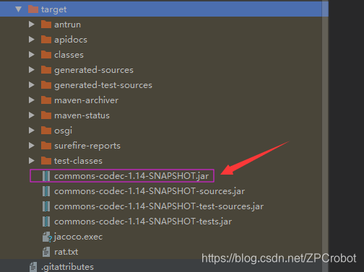Click the SNAPSHOT-sources.jar archive icon
The image size is (364, 272).
[x=46, y=191]
